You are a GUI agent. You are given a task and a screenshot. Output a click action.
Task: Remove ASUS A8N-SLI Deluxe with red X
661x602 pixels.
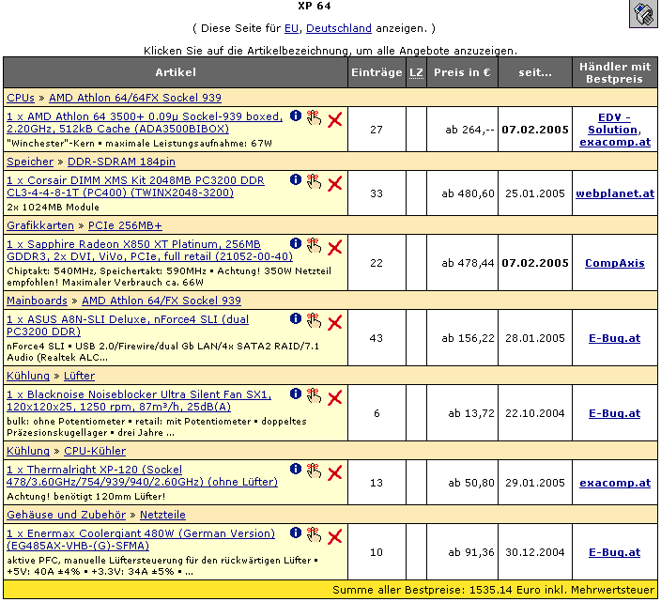point(334,323)
